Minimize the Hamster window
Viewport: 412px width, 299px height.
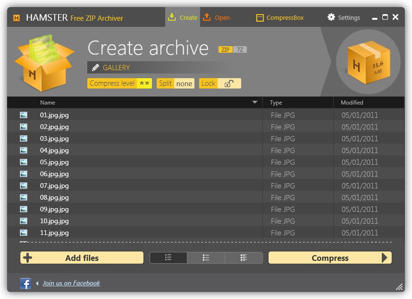click(375, 18)
